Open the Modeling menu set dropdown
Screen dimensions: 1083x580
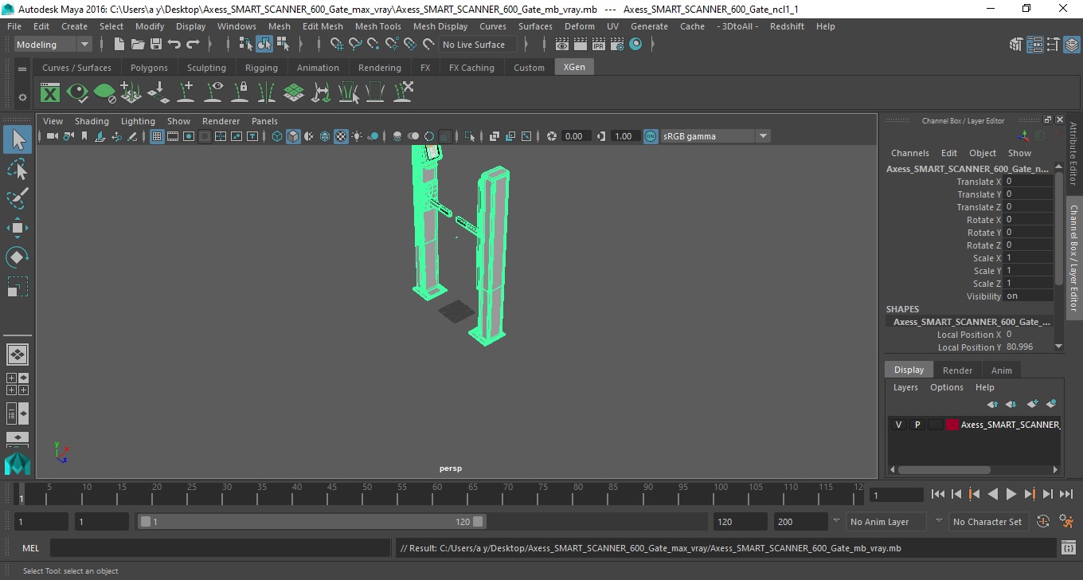coord(53,45)
